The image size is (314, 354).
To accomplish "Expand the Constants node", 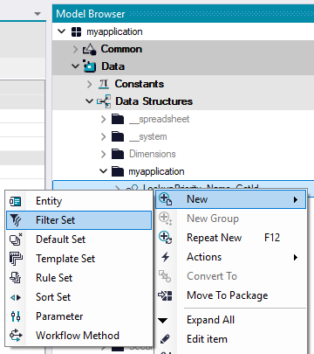I will [89, 84].
